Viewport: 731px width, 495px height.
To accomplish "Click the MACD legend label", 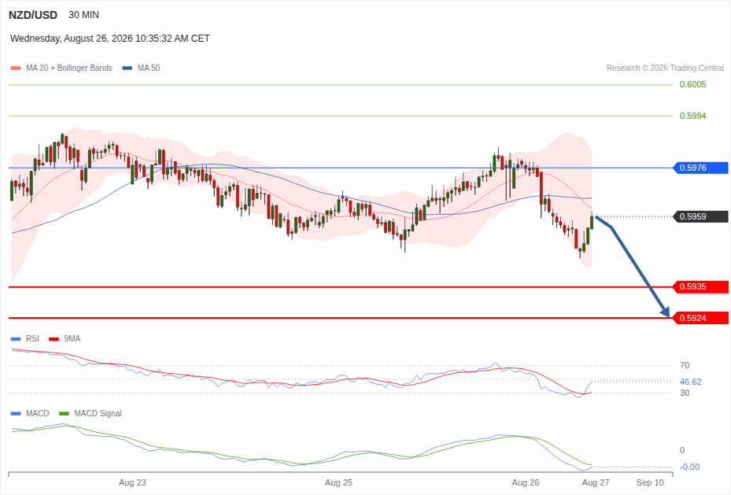I will 37,413.
